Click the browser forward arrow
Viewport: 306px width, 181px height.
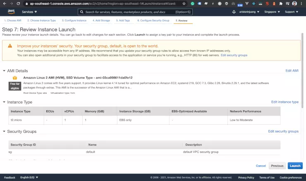[x=11, y=3]
